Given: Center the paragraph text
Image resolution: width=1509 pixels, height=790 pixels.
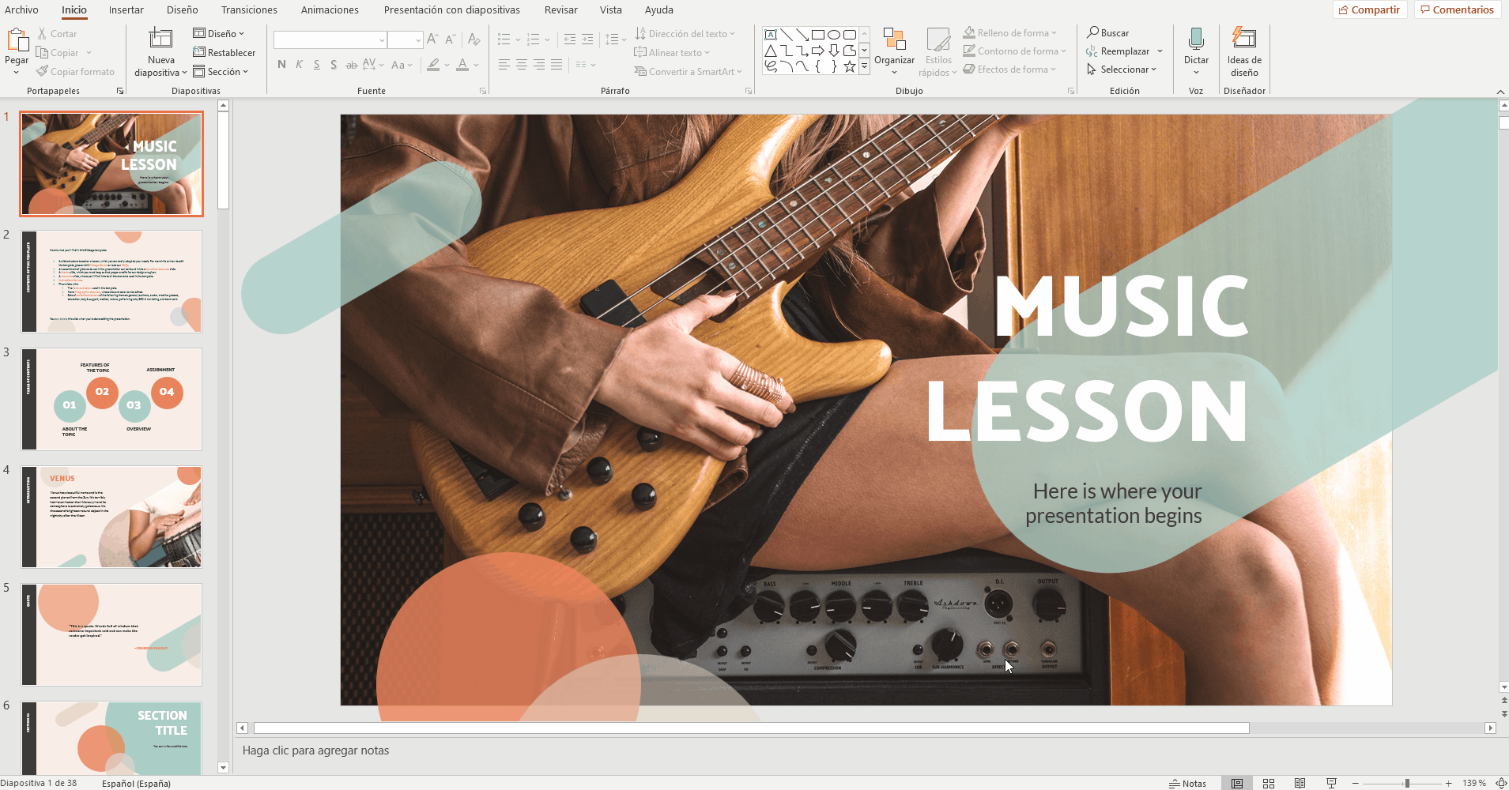Looking at the screenshot, I should pyautogui.click(x=521, y=65).
